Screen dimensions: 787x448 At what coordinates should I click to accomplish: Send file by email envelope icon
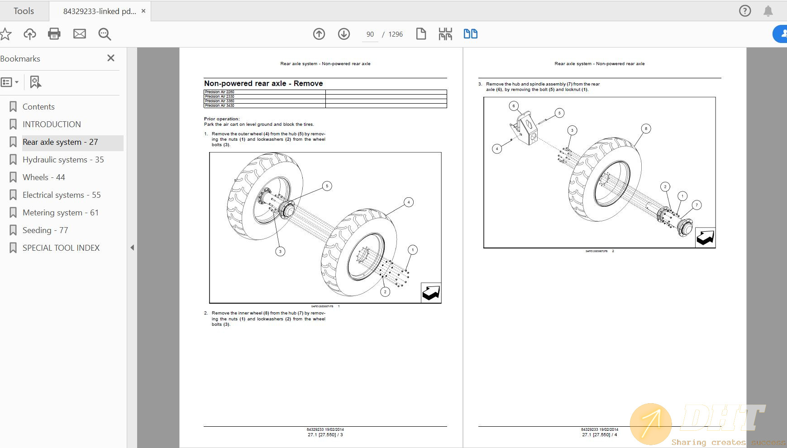click(x=80, y=34)
